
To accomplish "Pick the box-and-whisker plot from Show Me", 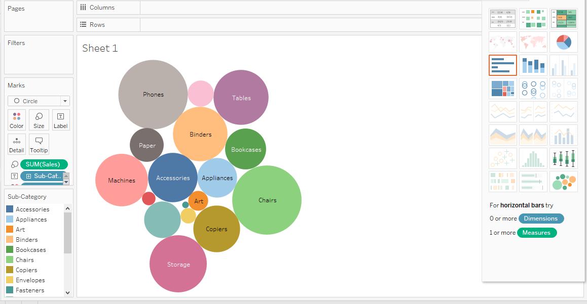I will pos(563,158).
